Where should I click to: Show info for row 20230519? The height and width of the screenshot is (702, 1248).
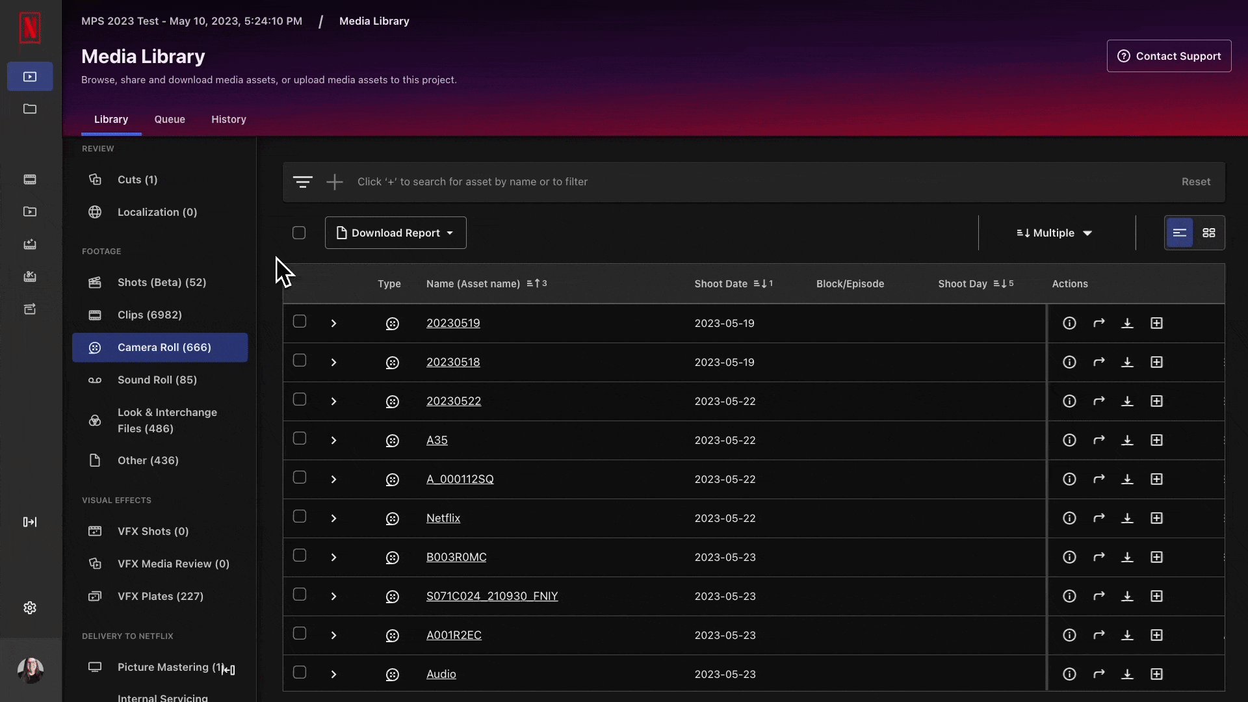[x=1069, y=323]
